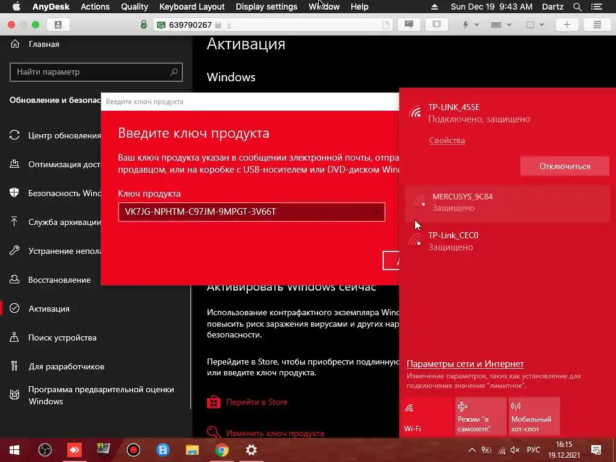Click the file transfer page icon
The image size is (616, 462).
[386, 25]
